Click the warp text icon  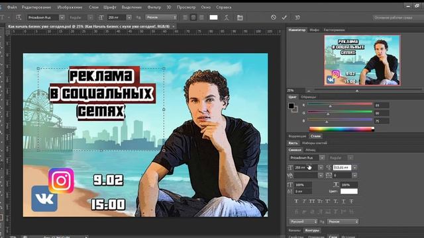[227, 18]
